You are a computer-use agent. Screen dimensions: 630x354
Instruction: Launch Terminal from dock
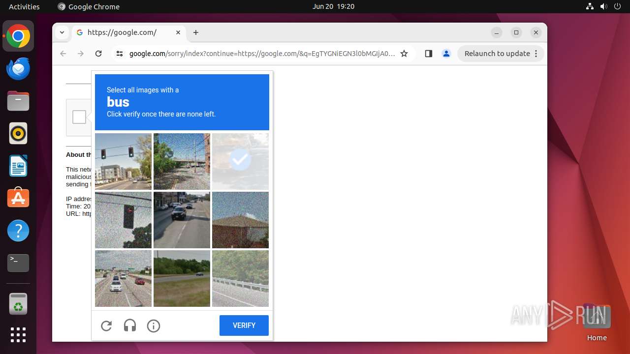coord(18,263)
